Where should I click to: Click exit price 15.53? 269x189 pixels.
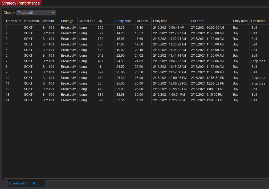point(139,33)
